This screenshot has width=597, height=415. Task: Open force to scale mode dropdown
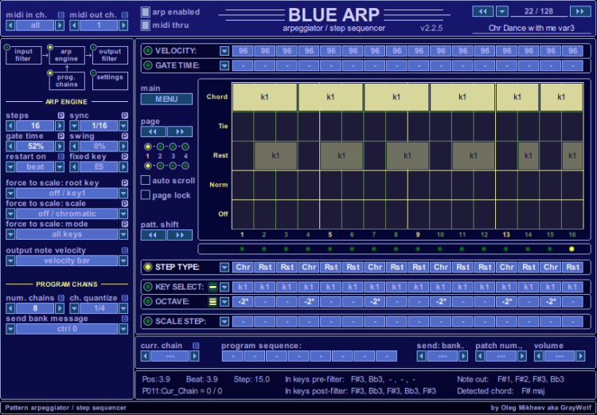pyautogui.click(x=123, y=234)
